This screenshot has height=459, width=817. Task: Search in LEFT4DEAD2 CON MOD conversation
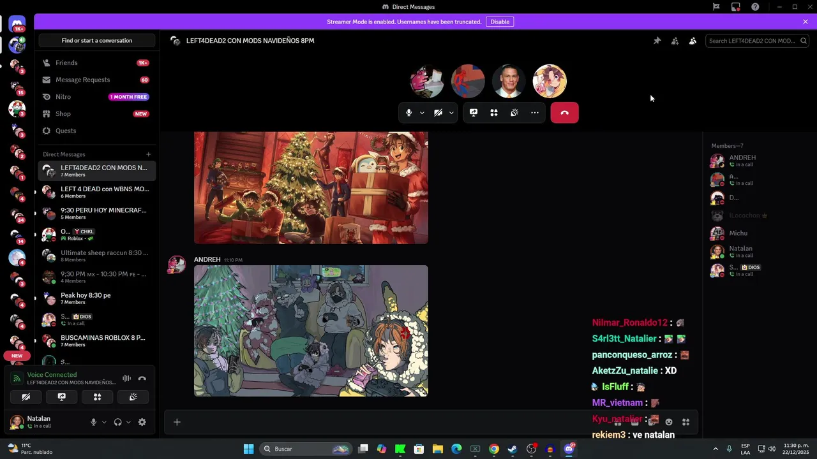click(x=758, y=41)
